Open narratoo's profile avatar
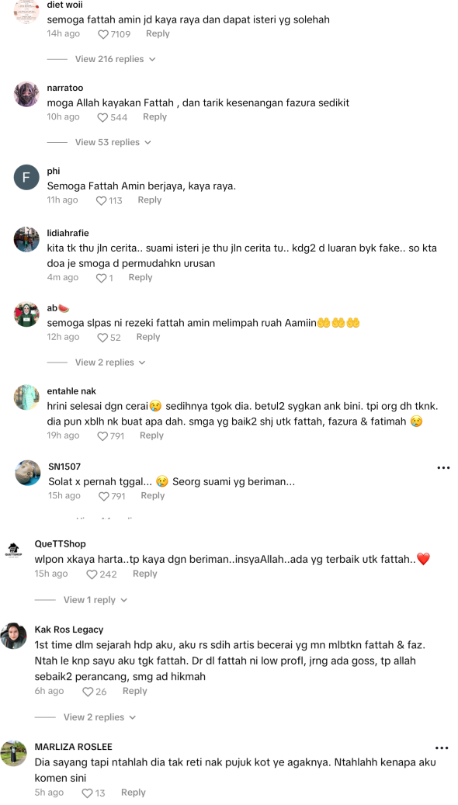Image resolution: width=458 pixels, height=805 pixels. 26,94
